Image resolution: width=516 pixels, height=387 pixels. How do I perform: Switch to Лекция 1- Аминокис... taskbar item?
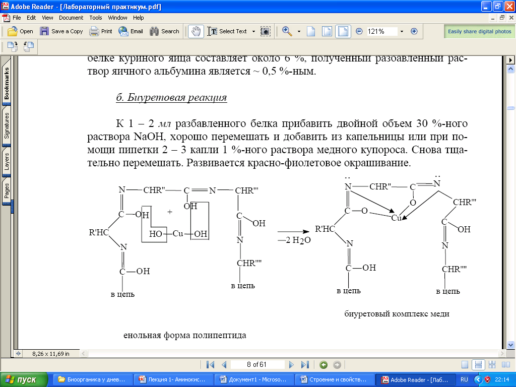click(173, 379)
